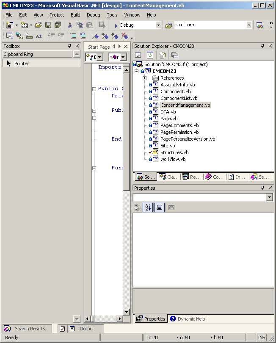The image size is (276, 343).
Task: Toggle Categorized view in Properties panel
Action: (138, 207)
